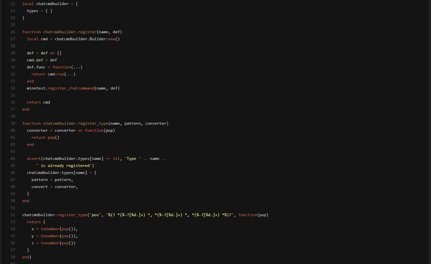Click "convert = converter," assignment
This screenshot has width=431, height=264.
54,187
